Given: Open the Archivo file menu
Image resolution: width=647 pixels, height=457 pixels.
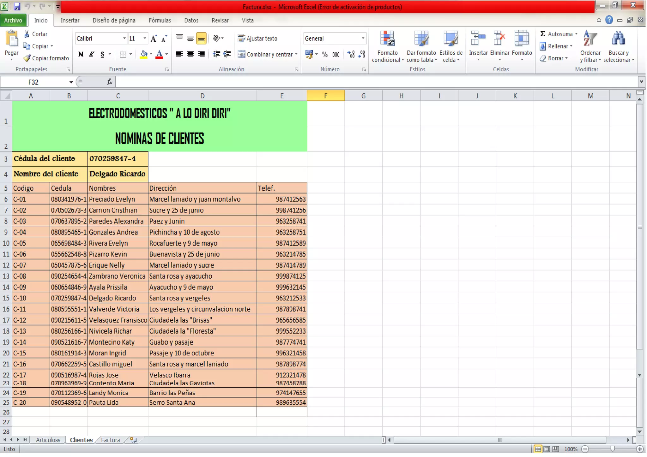Looking at the screenshot, I should coord(13,21).
